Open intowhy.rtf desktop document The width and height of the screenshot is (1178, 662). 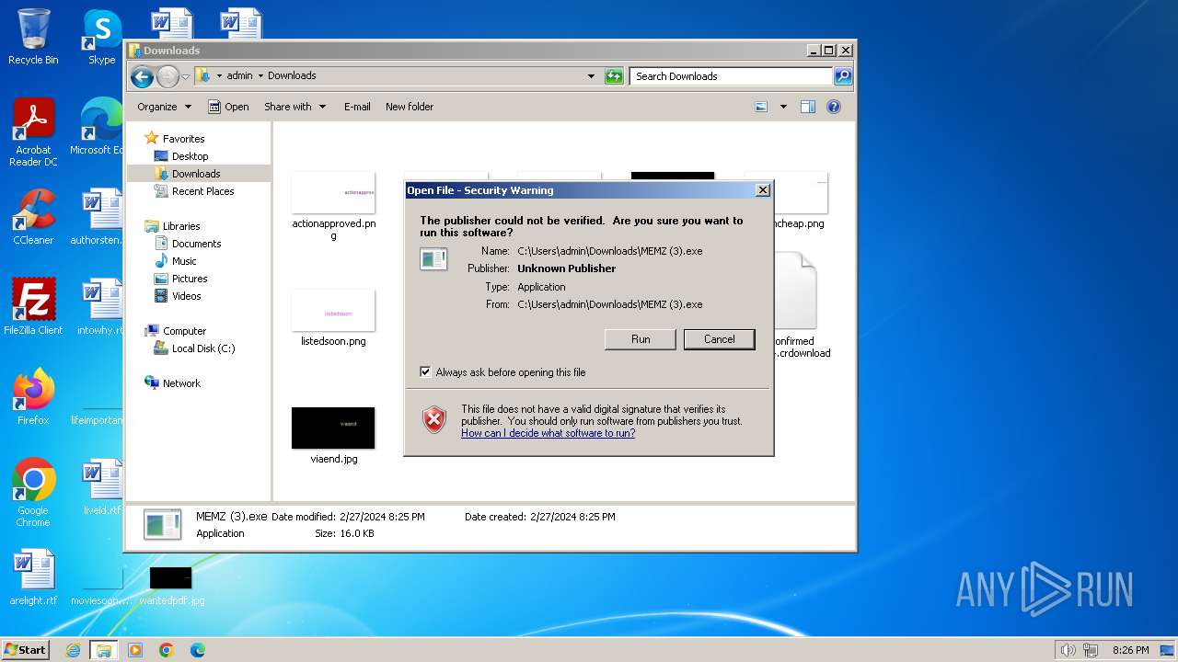99,306
